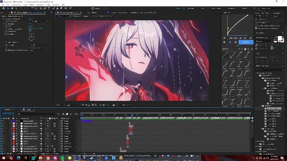Click the Home icon in the toolbar
This screenshot has width=287, height=161.
click(x=4, y=8)
